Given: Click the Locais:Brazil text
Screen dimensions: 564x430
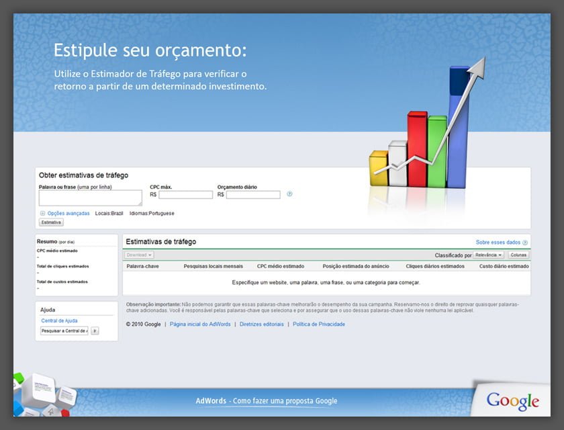Looking at the screenshot, I should [109, 214].
